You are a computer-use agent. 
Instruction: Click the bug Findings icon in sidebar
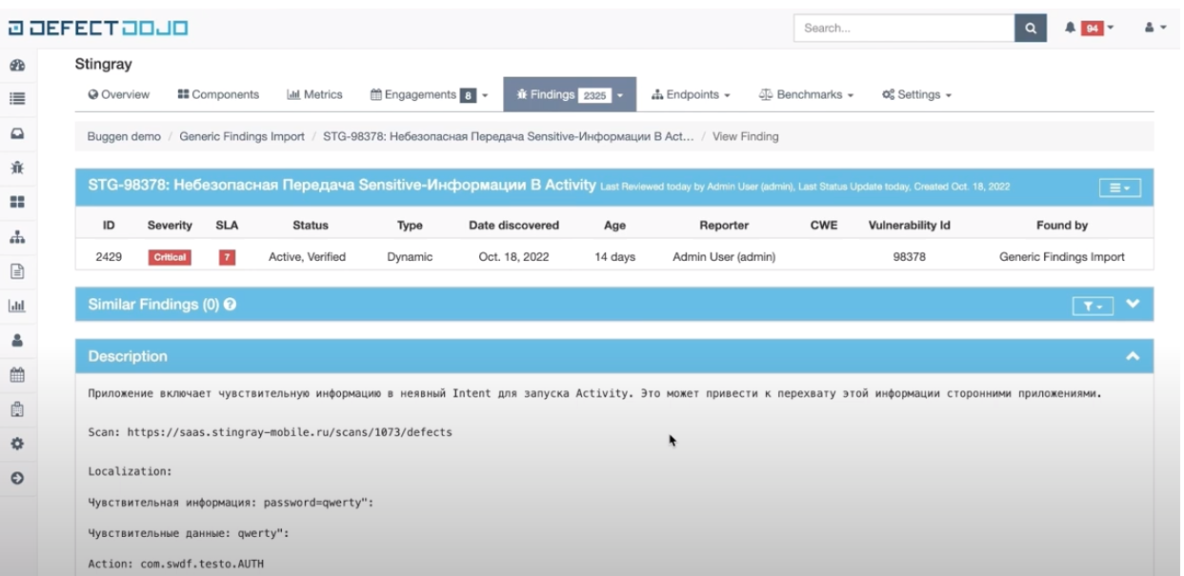point(16,168)
